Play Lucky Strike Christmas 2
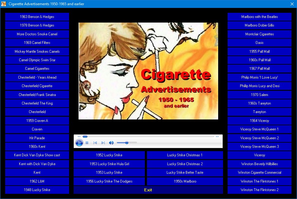This screenshot has height=199, width=297. pos(185,164)
